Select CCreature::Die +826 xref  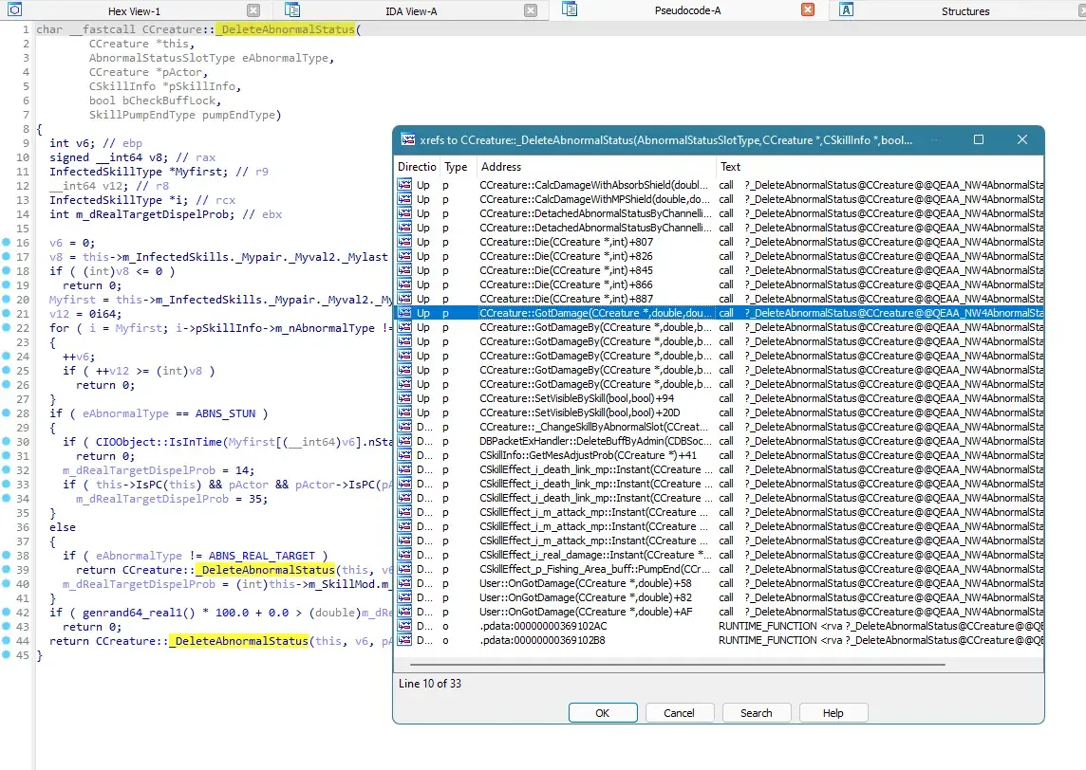pos(719,256)
